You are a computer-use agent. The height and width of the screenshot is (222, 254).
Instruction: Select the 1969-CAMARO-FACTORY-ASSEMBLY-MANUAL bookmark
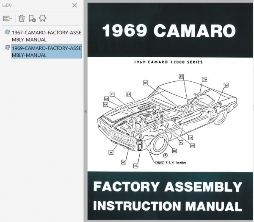47,51
